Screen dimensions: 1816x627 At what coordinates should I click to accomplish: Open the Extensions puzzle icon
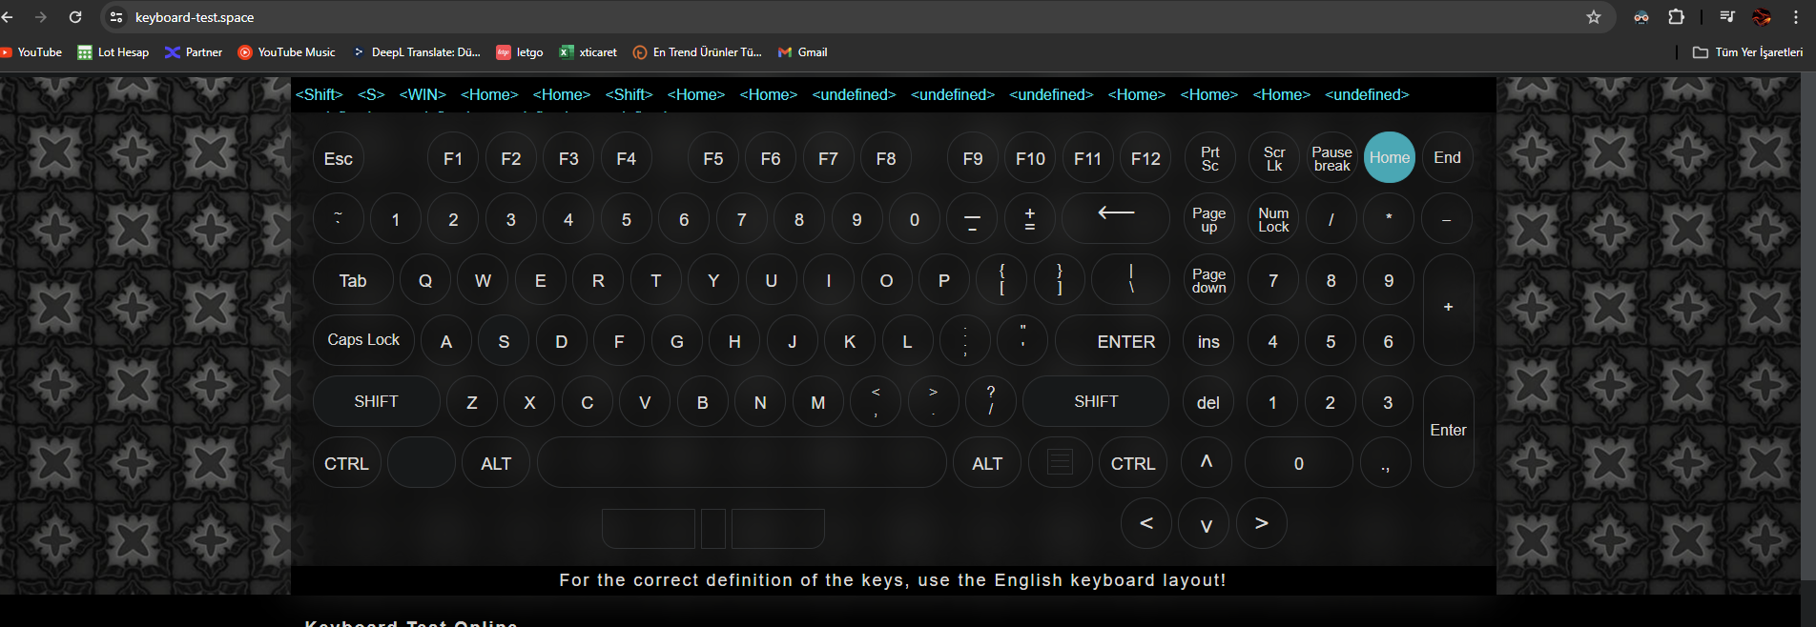click(1676, 17)
